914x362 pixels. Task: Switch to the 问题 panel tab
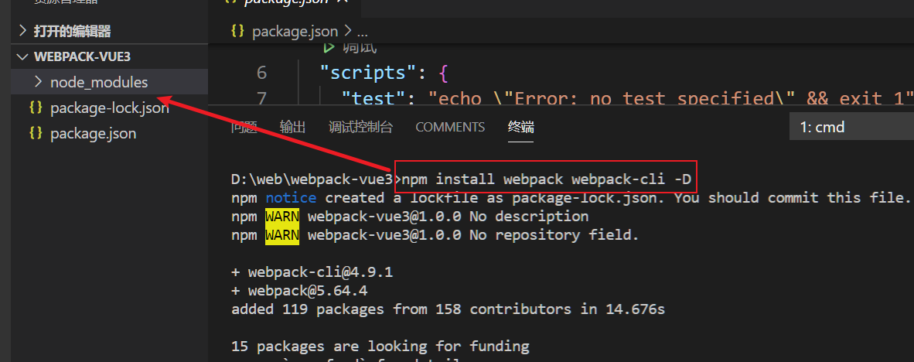point(244,127)
